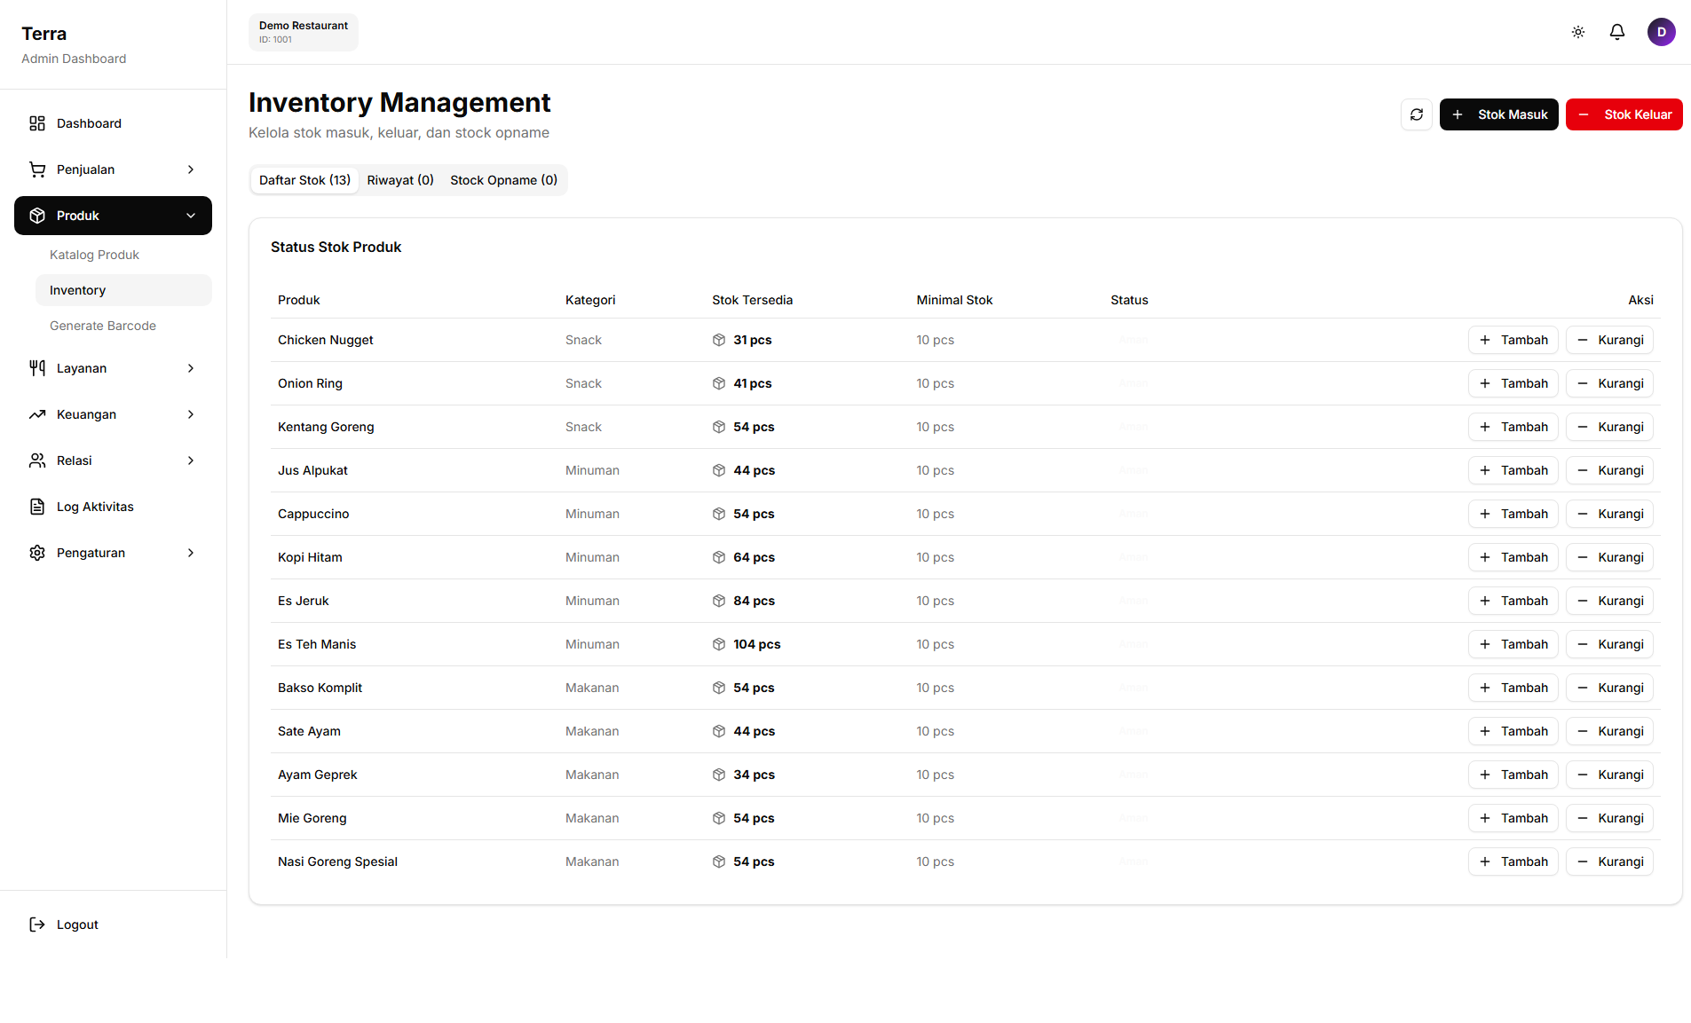Screen dimensions: 1691x1023
Task: Click the Penjualan shopping cart icon
Action: pyautogui.click(x=36, y=169)
